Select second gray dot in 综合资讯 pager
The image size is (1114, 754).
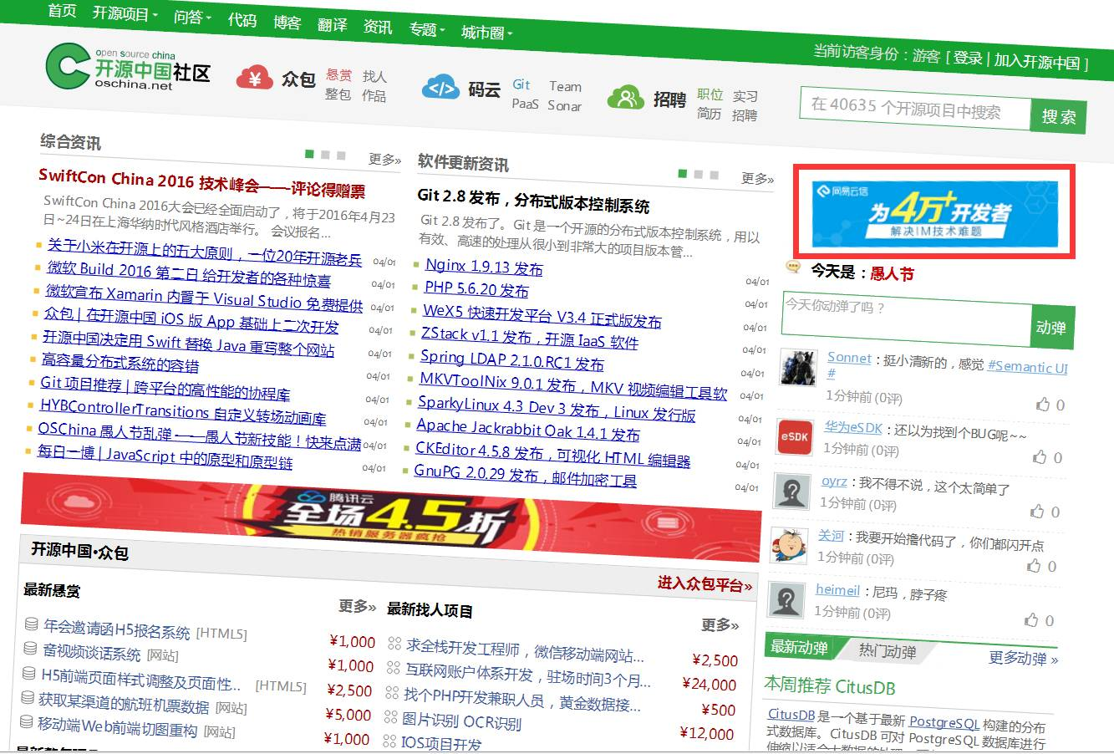[326, 155]
